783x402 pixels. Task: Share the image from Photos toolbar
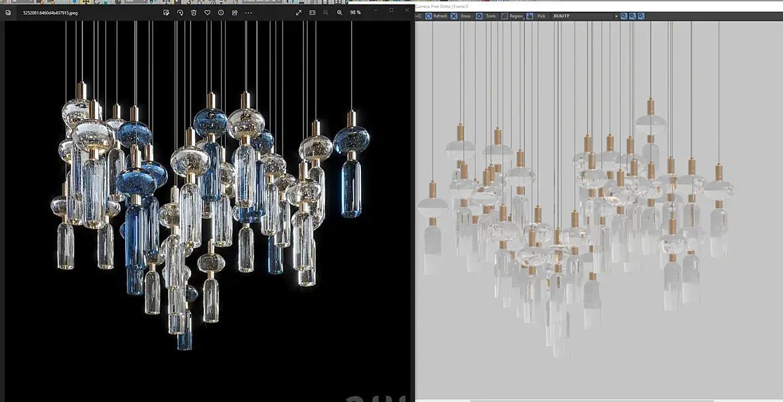coord(235,13)
